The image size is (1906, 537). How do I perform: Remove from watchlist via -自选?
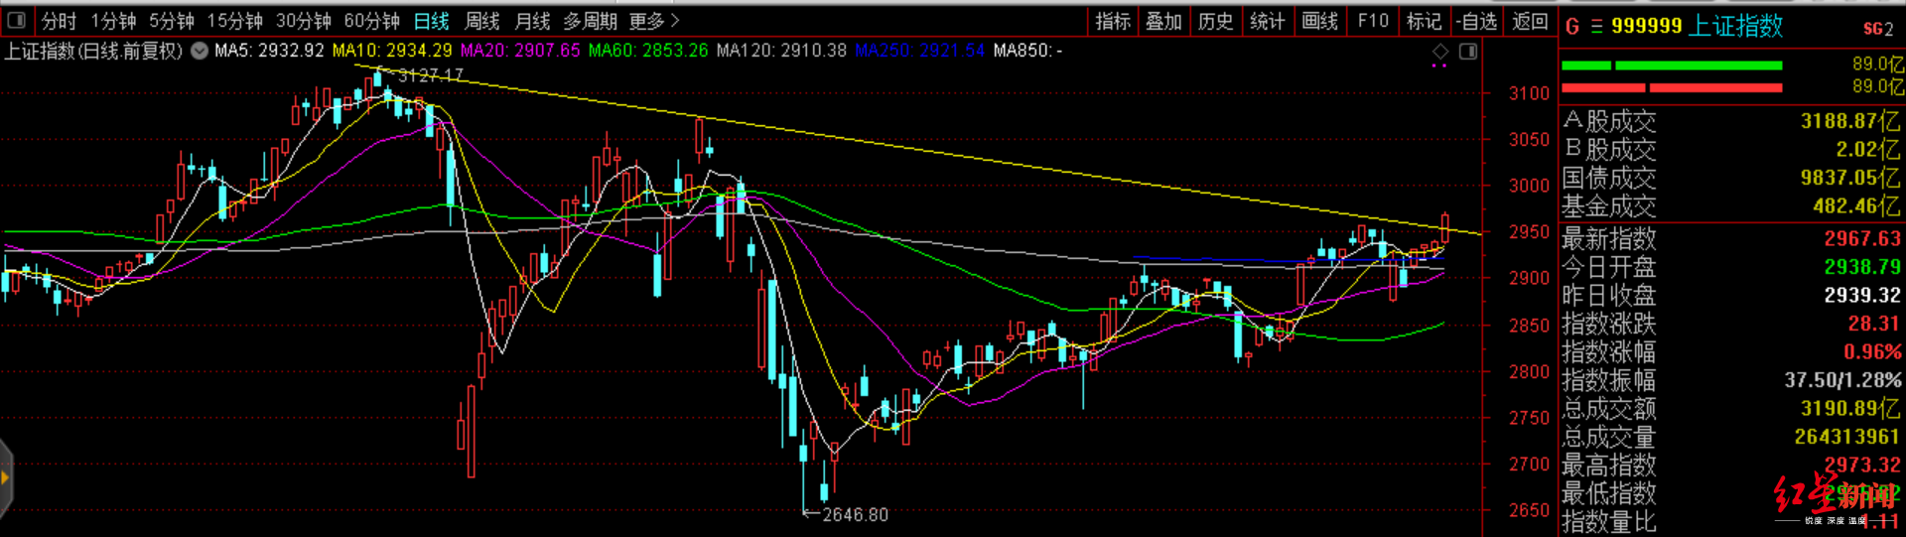(x=1477, y=21)
